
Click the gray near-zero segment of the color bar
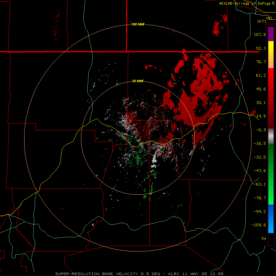tap(271, 136)
